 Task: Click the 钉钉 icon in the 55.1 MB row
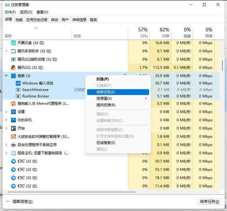coord(13,169)
